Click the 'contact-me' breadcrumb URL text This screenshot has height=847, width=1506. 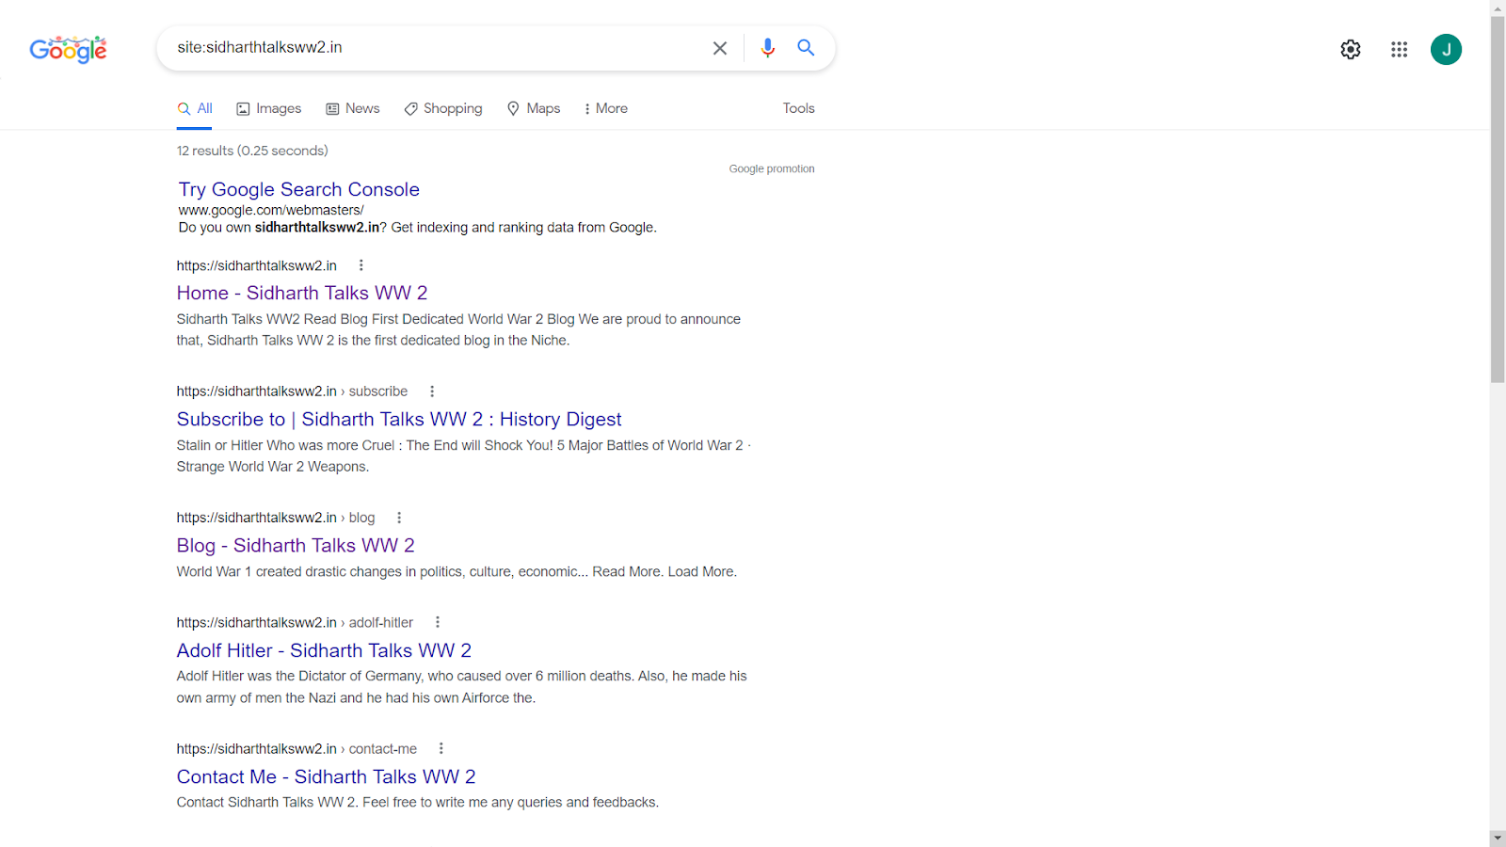coord(383,748)
